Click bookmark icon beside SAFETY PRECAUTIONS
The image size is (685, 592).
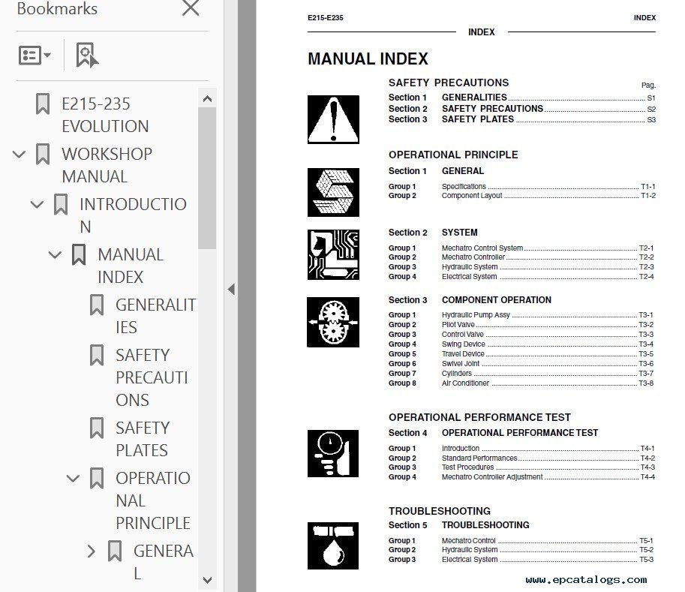coord(97,355)
